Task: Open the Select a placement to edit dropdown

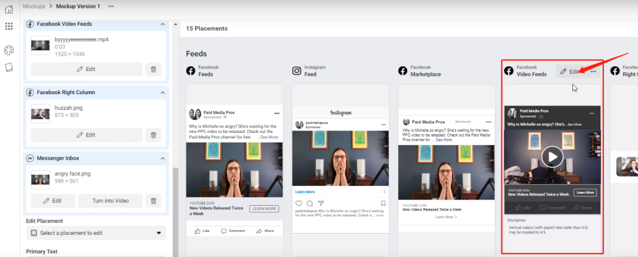Action: [x=96, y=233]
